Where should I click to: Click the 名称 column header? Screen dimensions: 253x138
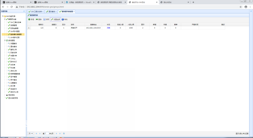click(x=77, y=25)
